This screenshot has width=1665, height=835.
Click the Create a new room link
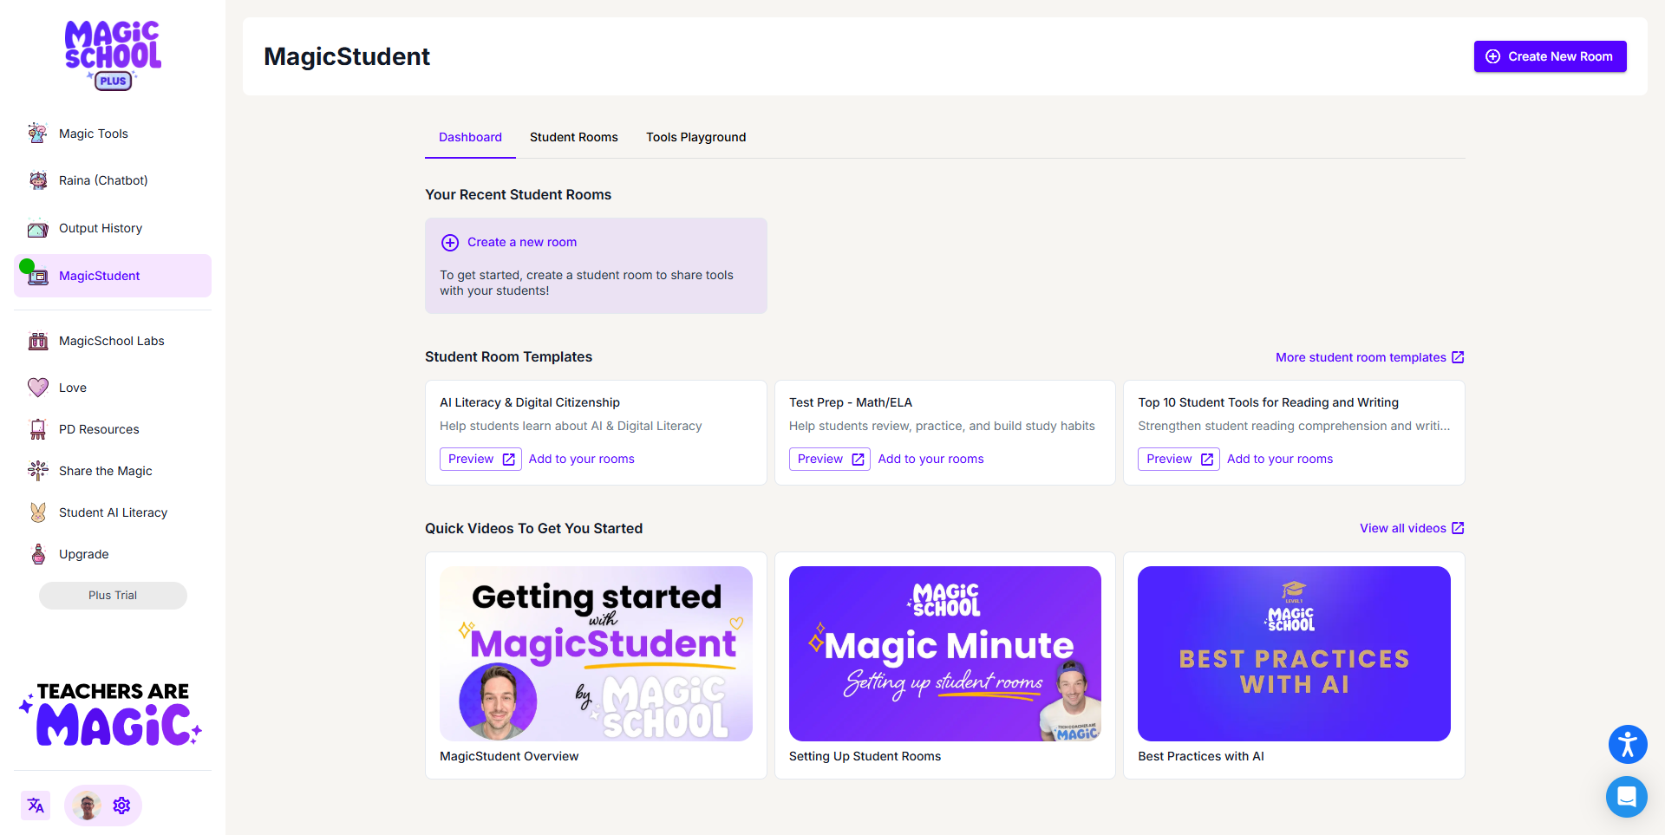coord(522,242)
